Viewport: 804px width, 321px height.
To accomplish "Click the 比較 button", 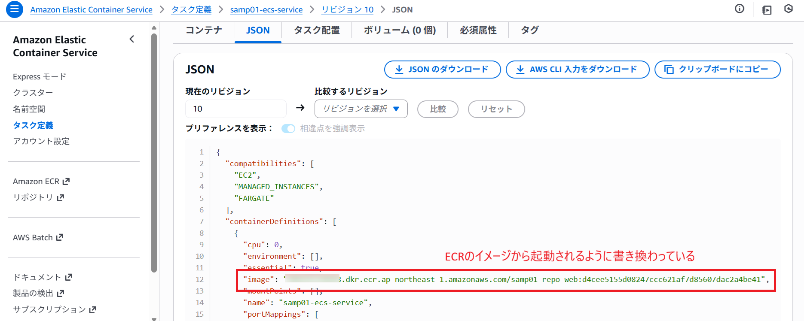I will pyautogui.click(x=437, y=109).
